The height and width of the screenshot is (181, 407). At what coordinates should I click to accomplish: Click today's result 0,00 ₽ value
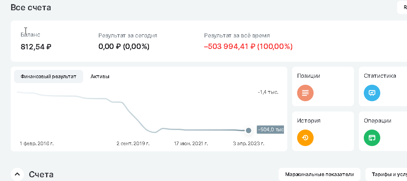click(124, 46)
